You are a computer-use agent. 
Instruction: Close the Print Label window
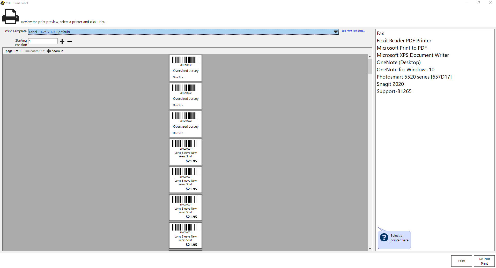[x=490, y=3]
